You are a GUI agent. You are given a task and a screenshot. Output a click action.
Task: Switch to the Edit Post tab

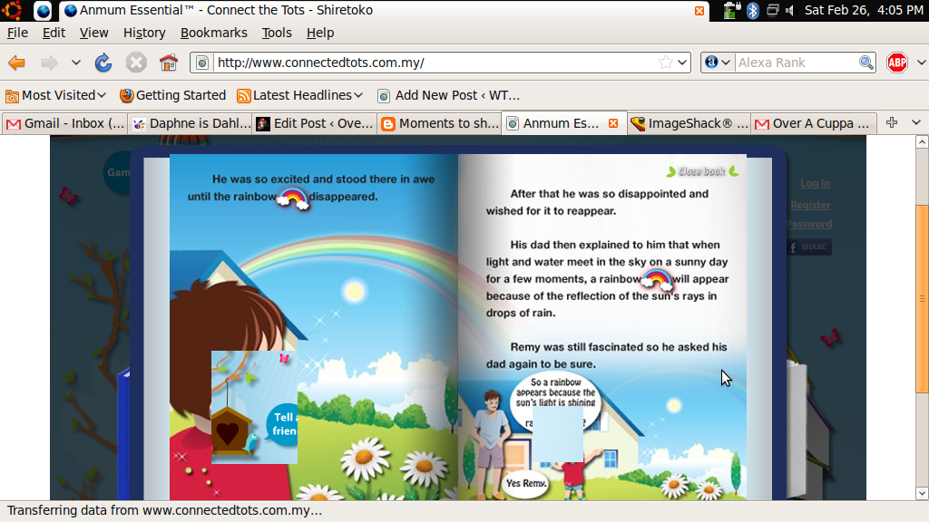tap(315, 123)
